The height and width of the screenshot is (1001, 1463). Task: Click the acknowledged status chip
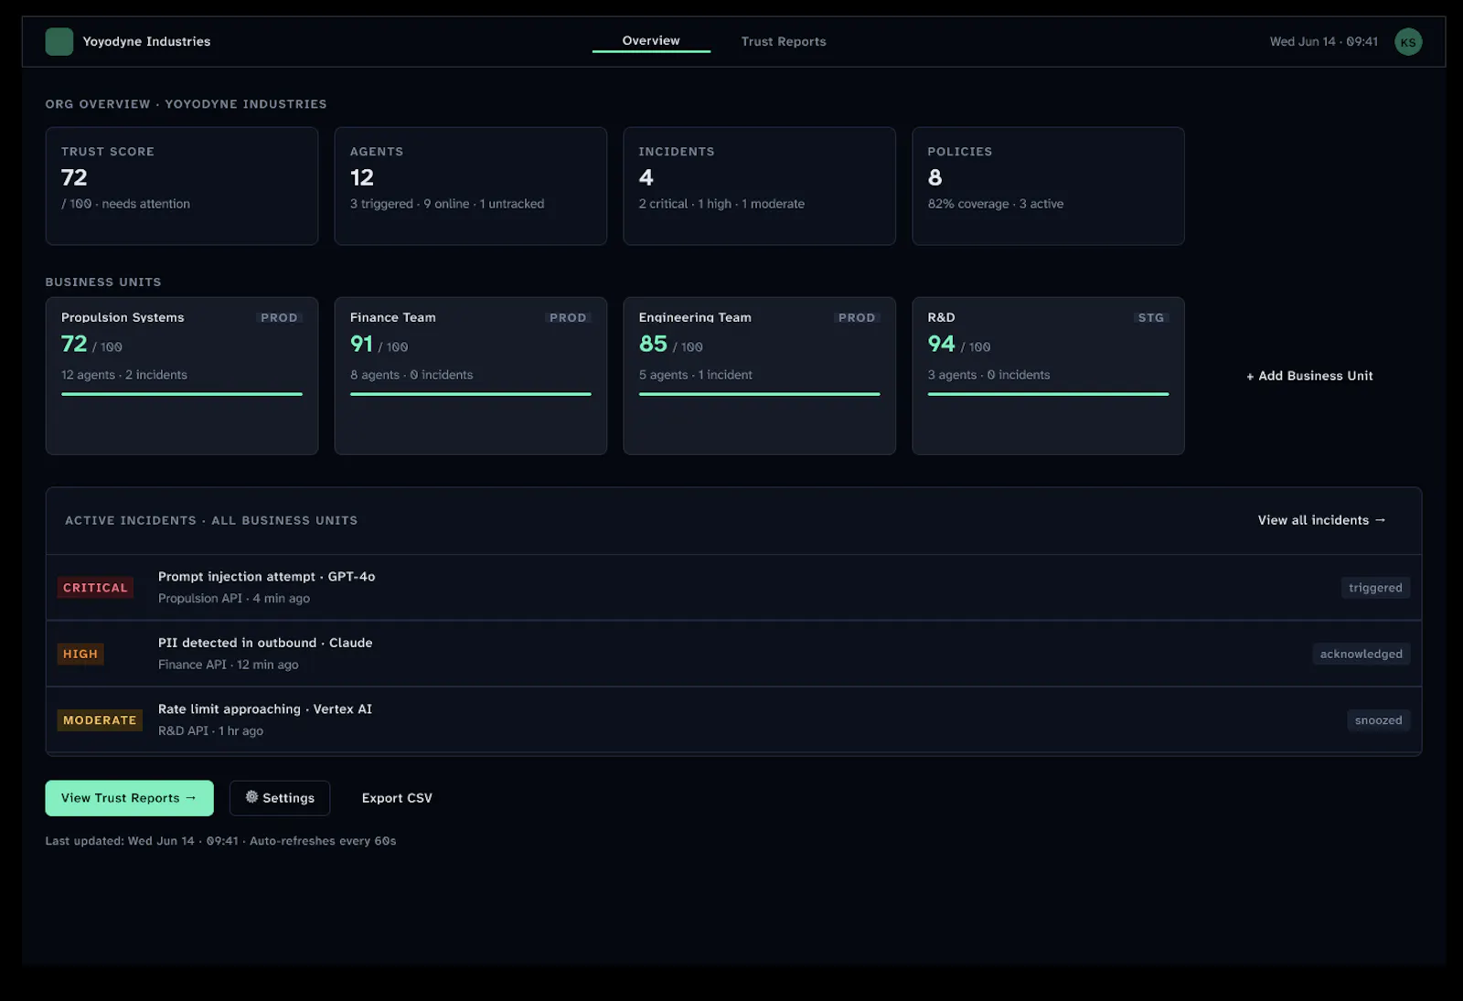1361,654
